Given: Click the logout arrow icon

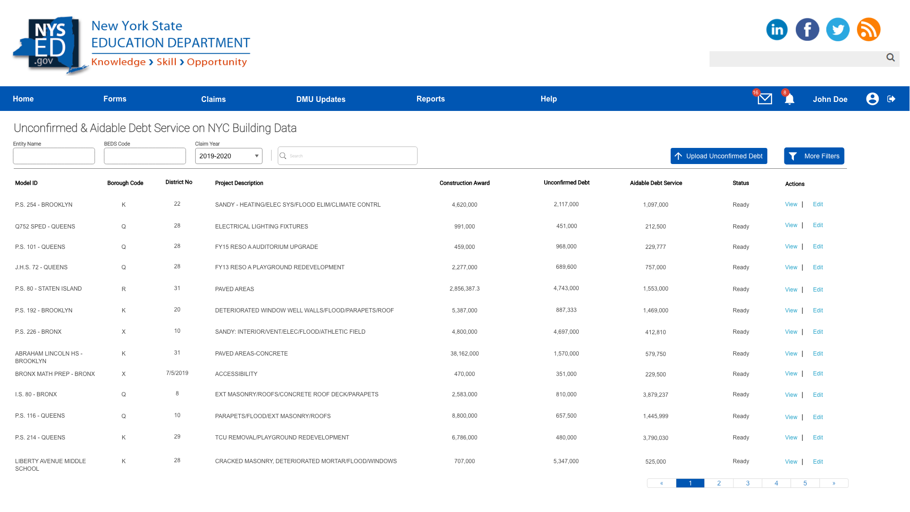Looking at the screenshot, I should click(x=891, y=99).
